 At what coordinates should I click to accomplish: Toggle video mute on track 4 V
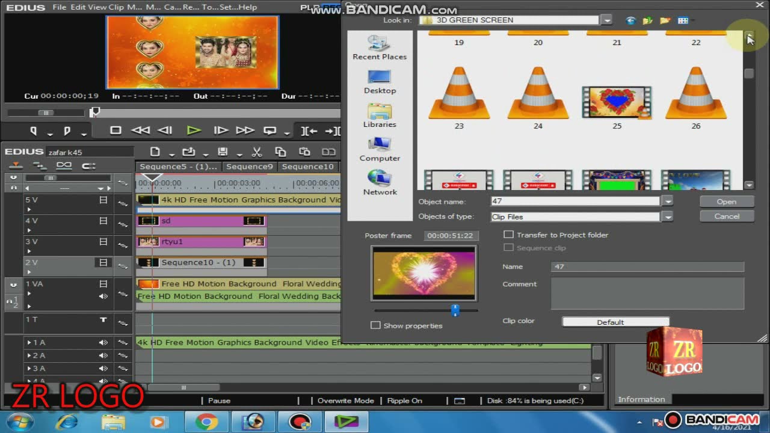click(x=103, y=221)
